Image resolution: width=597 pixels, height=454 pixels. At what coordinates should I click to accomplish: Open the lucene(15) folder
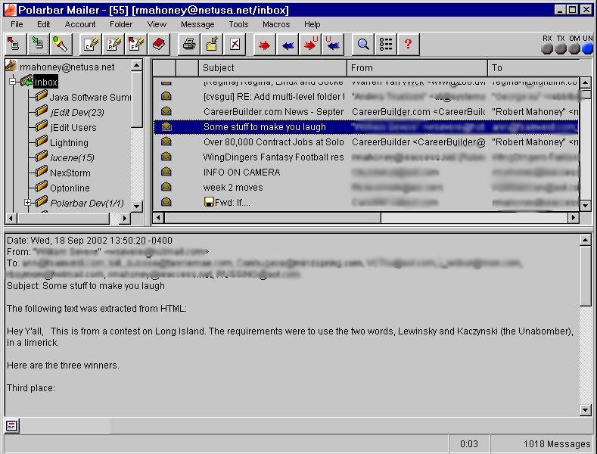72,157
